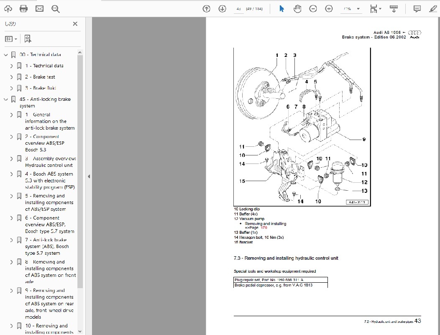Expand Assembly overview Hydraulic control unit
This screenshot has width=440, height=335.
point(12,159)
